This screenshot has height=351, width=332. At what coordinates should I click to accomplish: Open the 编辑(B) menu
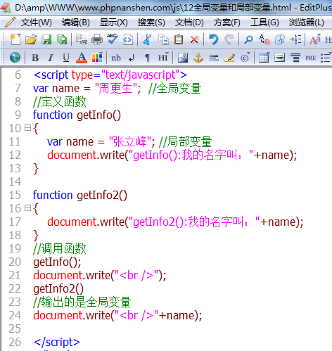(76, 23)
